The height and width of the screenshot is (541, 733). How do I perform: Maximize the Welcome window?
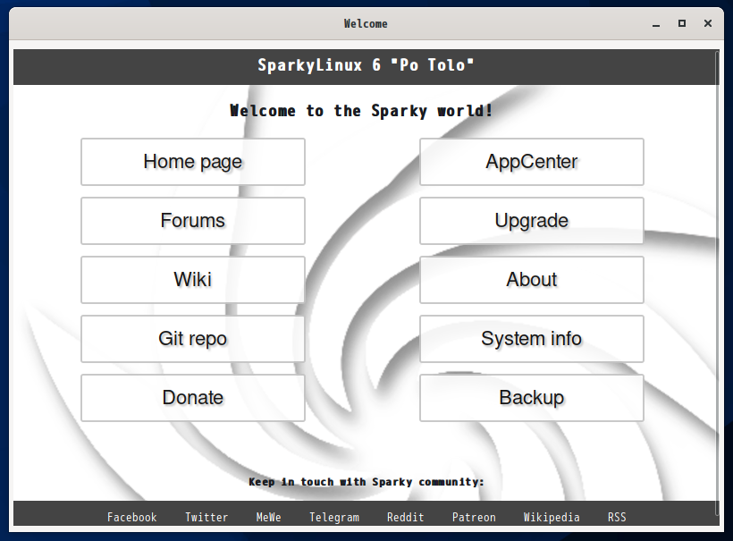682,23
